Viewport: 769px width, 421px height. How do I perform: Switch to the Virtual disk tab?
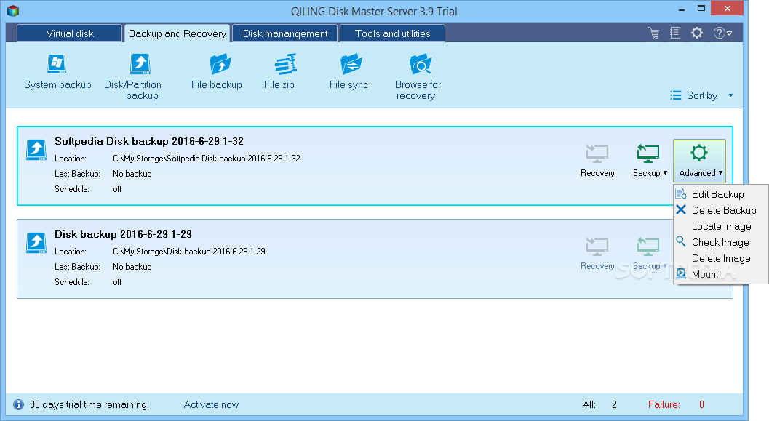pos(70,33)
